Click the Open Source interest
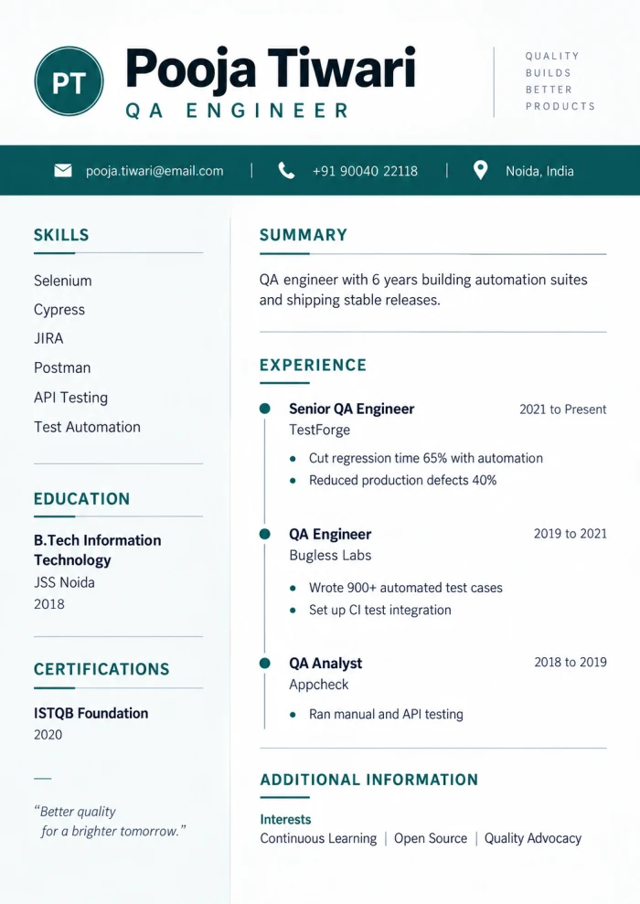Screen dimensions: 640x904 tap(431, 839)
